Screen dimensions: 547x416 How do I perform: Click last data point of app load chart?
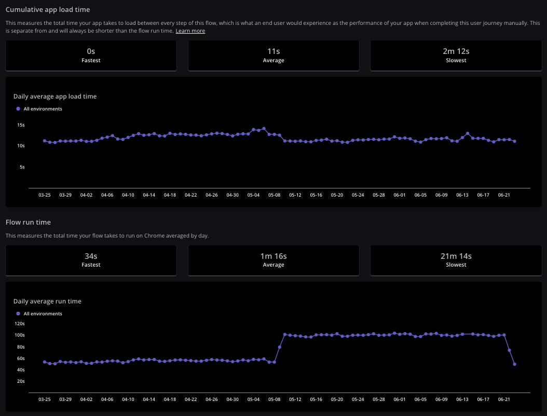pos(514,141)
